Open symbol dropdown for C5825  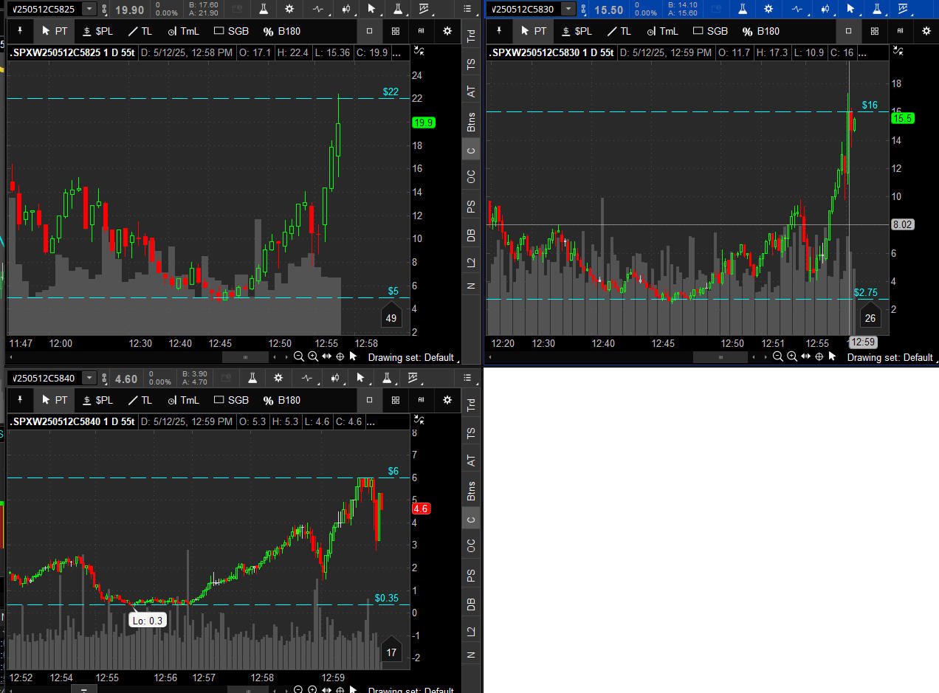point(89,9)
